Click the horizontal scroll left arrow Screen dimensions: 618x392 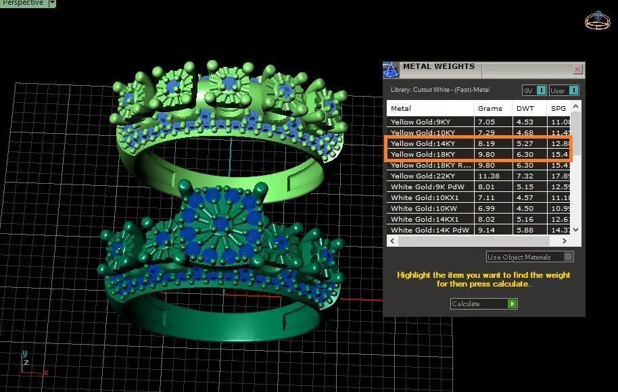[x=392, y=241]
